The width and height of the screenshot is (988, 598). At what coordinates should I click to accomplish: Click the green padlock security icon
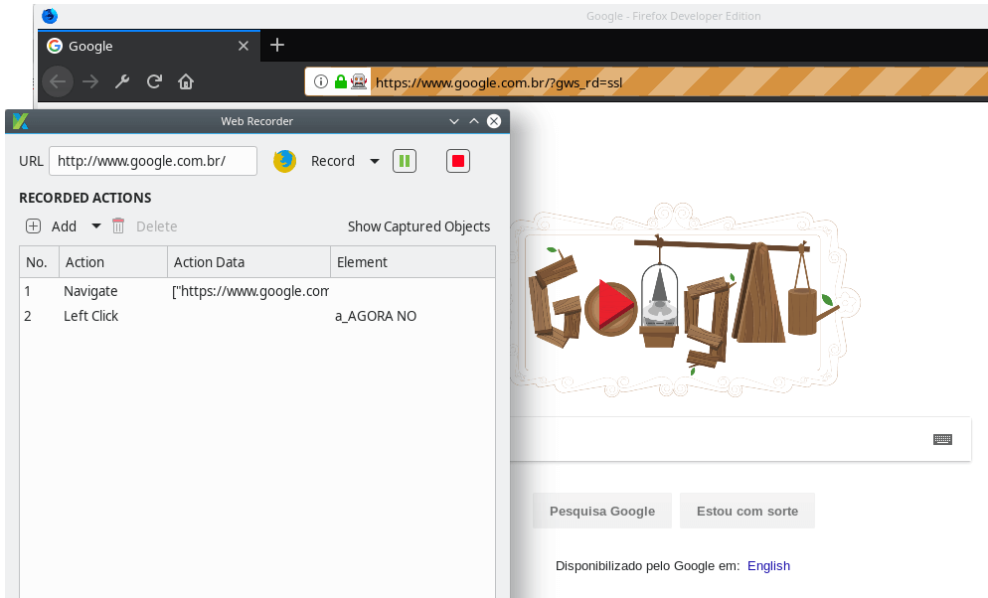click(341, 81)
